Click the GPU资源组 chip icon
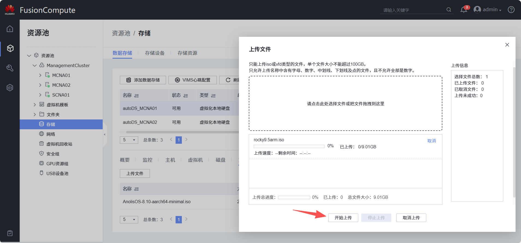Image resolution: width=521 pixels, height=243 pixels. [x=42, y=163]
